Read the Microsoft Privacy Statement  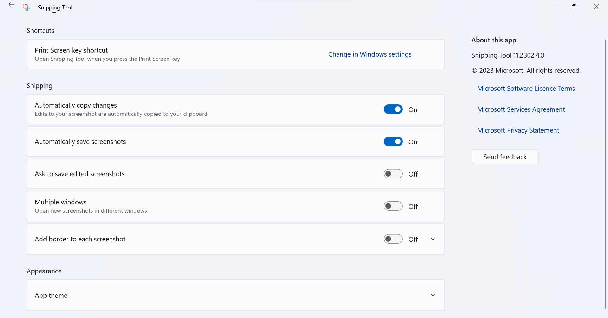pyautogui.click(x=518, y=130)
